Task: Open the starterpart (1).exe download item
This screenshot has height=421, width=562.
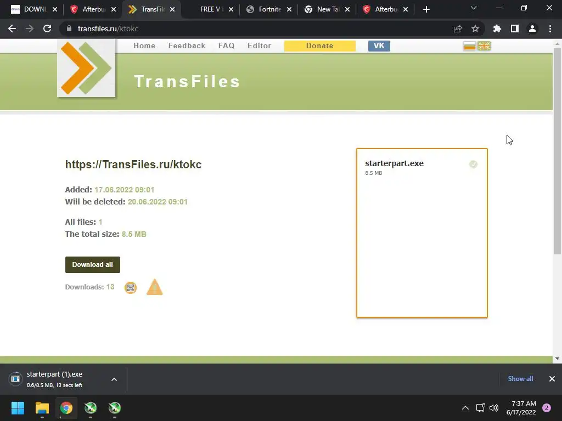Action: pyautogui.click(x=54, y=379)
